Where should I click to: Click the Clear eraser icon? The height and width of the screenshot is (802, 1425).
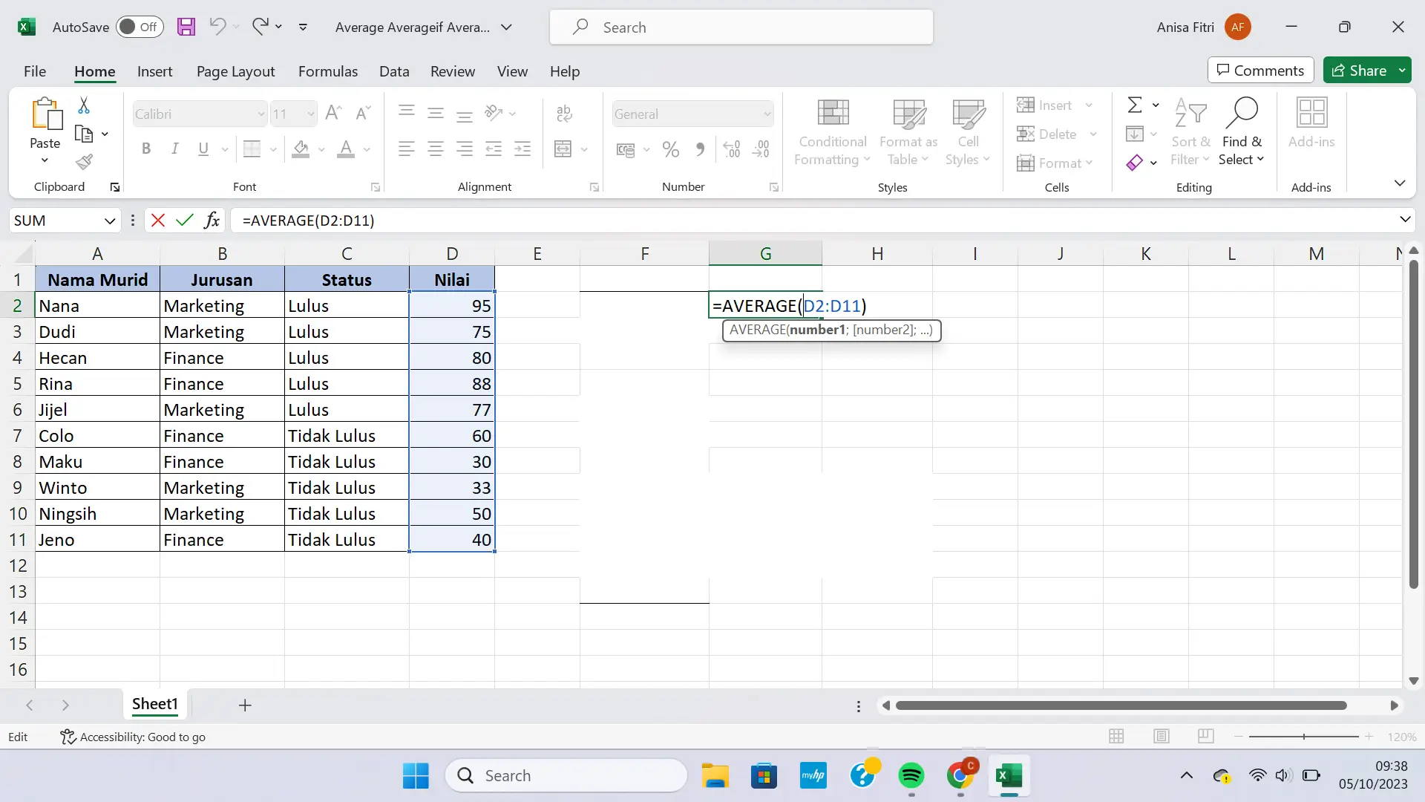click(x=1134, y=163)
